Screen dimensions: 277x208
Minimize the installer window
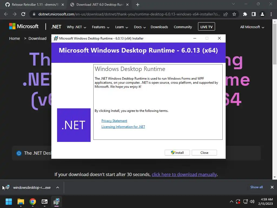pos(195,38)
